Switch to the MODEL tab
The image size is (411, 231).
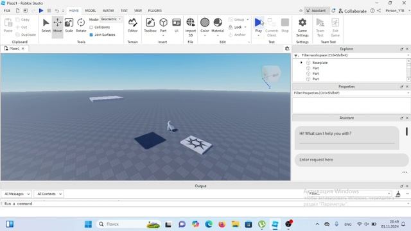91,10
